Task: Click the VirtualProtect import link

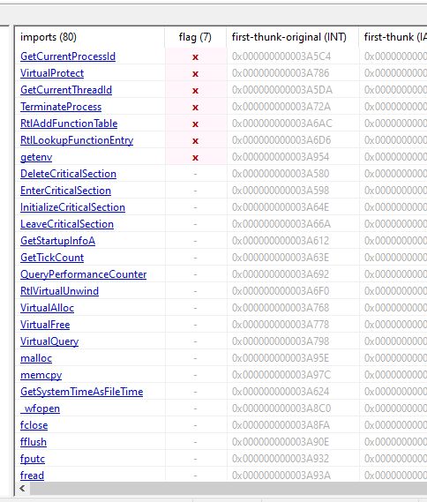Action: 52,73
